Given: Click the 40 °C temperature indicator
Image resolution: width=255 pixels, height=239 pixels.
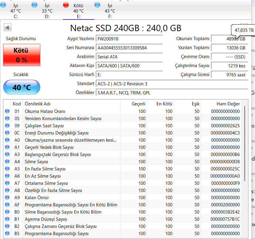Looking at the screenshot, I should pyautogui.click(x=22, y=87).
